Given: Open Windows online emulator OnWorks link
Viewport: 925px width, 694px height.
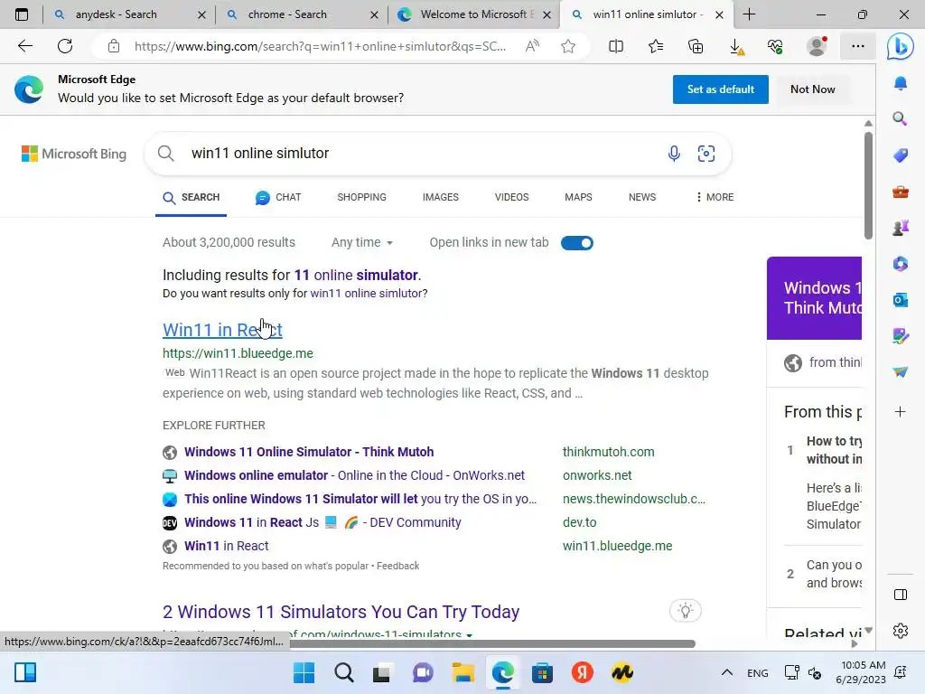Looking at the screenshot, I should pos(354,475).
